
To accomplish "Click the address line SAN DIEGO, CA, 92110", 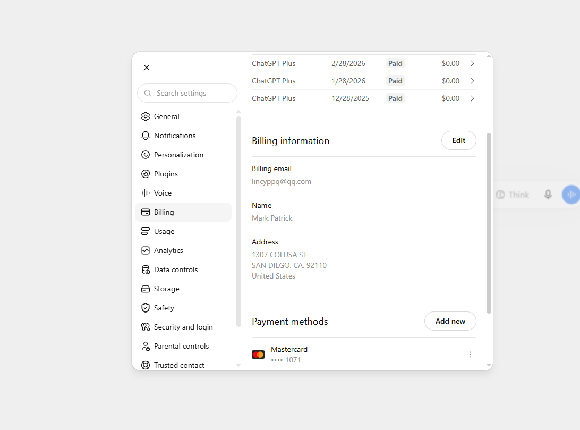I will [x=289, y=265].
